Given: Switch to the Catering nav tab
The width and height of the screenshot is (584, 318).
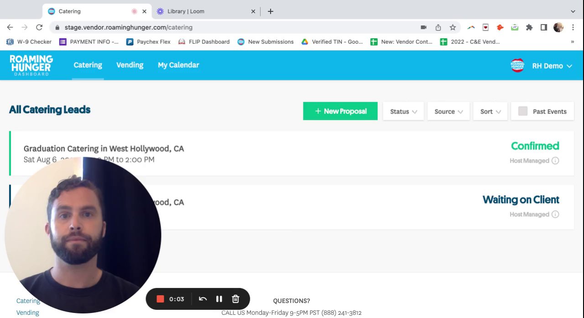Looking at the screenshot, I should (x=88, y=65).
